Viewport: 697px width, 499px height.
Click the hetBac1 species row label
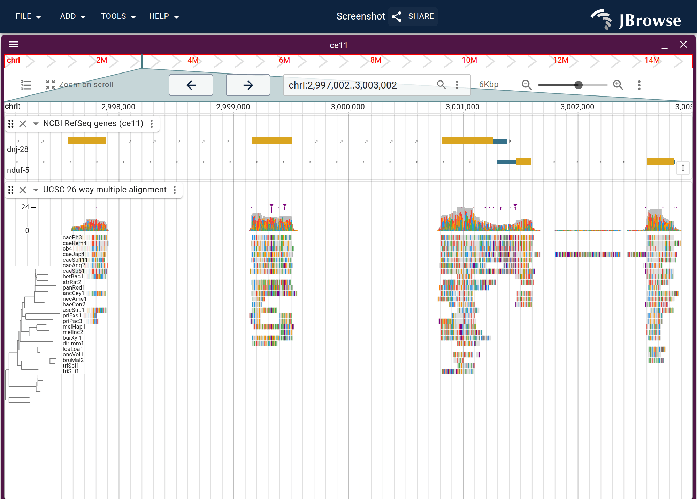click(73, 277)
